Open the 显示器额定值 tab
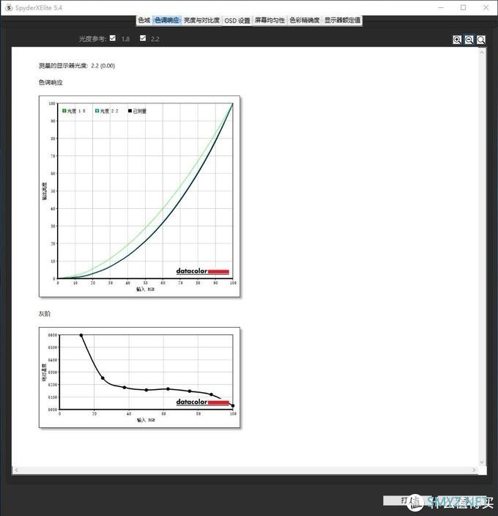The image size is (498, 516). [x=343, y=21]
